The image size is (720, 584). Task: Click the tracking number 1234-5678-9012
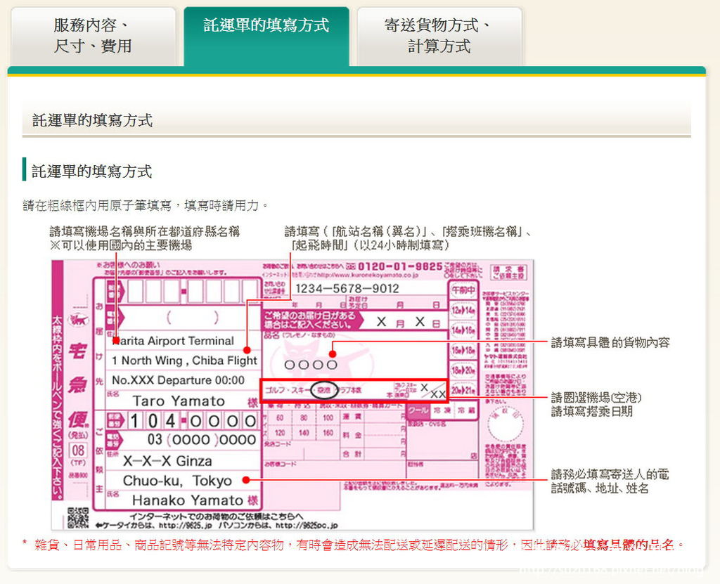pyautogui.click(x=347, y=288)
